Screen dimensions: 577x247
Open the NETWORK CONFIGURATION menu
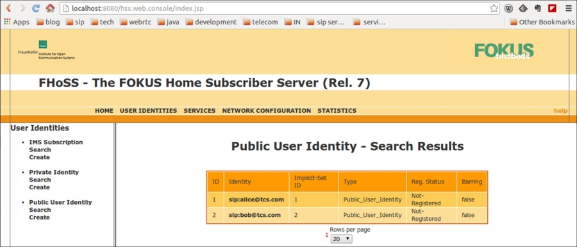click(x=267, y=110)
